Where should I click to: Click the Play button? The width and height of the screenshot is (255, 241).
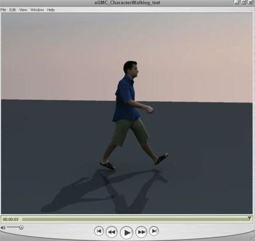pyautogui.click(x=126, y=232)
